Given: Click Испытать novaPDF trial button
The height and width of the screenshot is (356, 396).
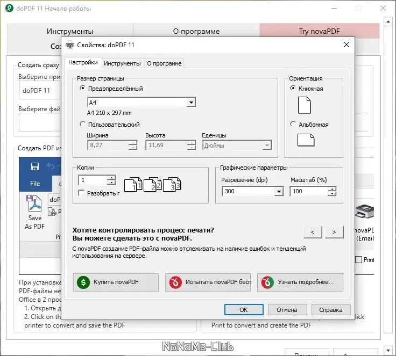Looking at the screenshot, I should [x=208, y=282].
